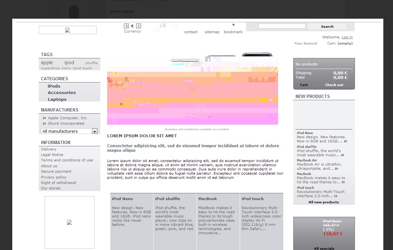Select the dollar currency icon

tap(126, 26)
